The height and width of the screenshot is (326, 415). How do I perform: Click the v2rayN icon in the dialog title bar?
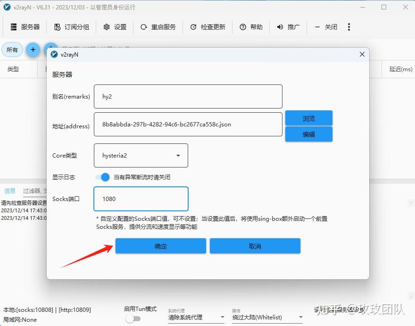click(54, 54)
